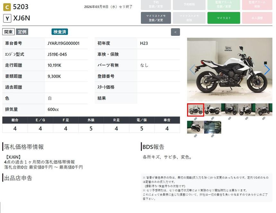This screenshot has height=213, width=276.
Task: Open マイリストメモ 登録/変更 button
Action: point(156,18)
